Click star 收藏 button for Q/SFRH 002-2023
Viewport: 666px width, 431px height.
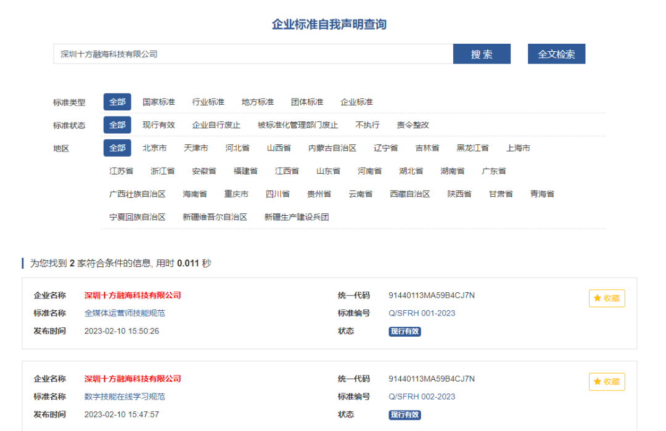[x=607, y=382]
